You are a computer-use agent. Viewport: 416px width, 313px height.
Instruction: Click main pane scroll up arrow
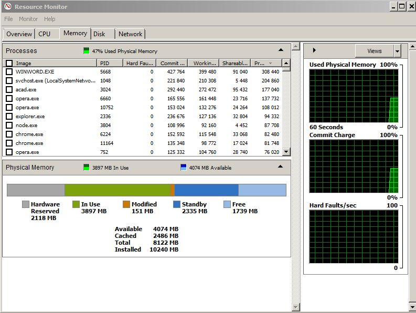point(295,47)
